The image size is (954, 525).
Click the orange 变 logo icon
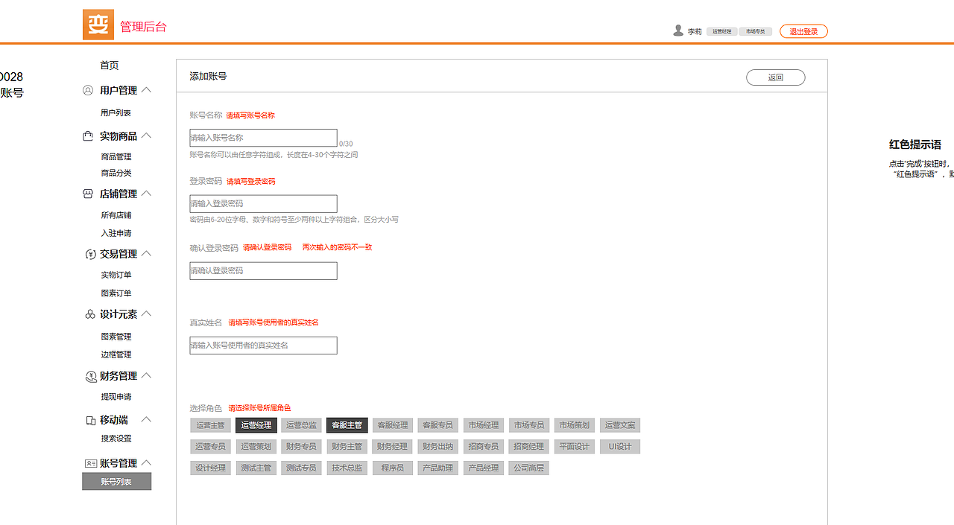coord(98,25)
